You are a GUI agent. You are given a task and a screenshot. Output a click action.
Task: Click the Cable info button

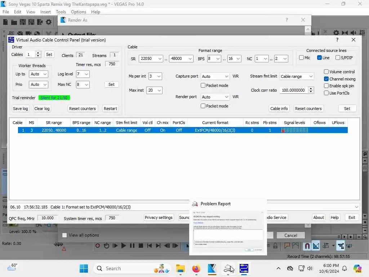[279, 109]
